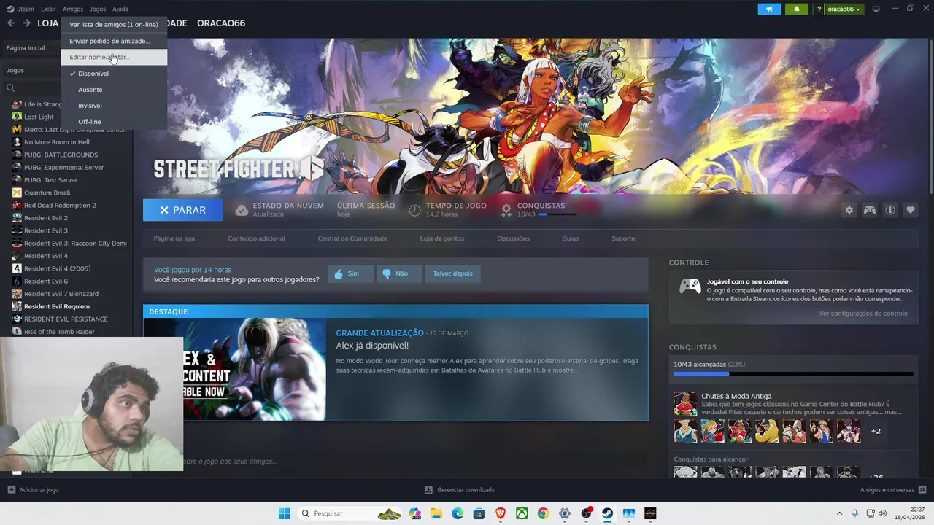Click Adicionar jogo at bottom left
934x525 pixels.
[x=33, y=490]
